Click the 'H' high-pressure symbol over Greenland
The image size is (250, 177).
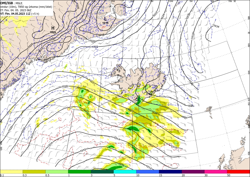click(53, 28)
